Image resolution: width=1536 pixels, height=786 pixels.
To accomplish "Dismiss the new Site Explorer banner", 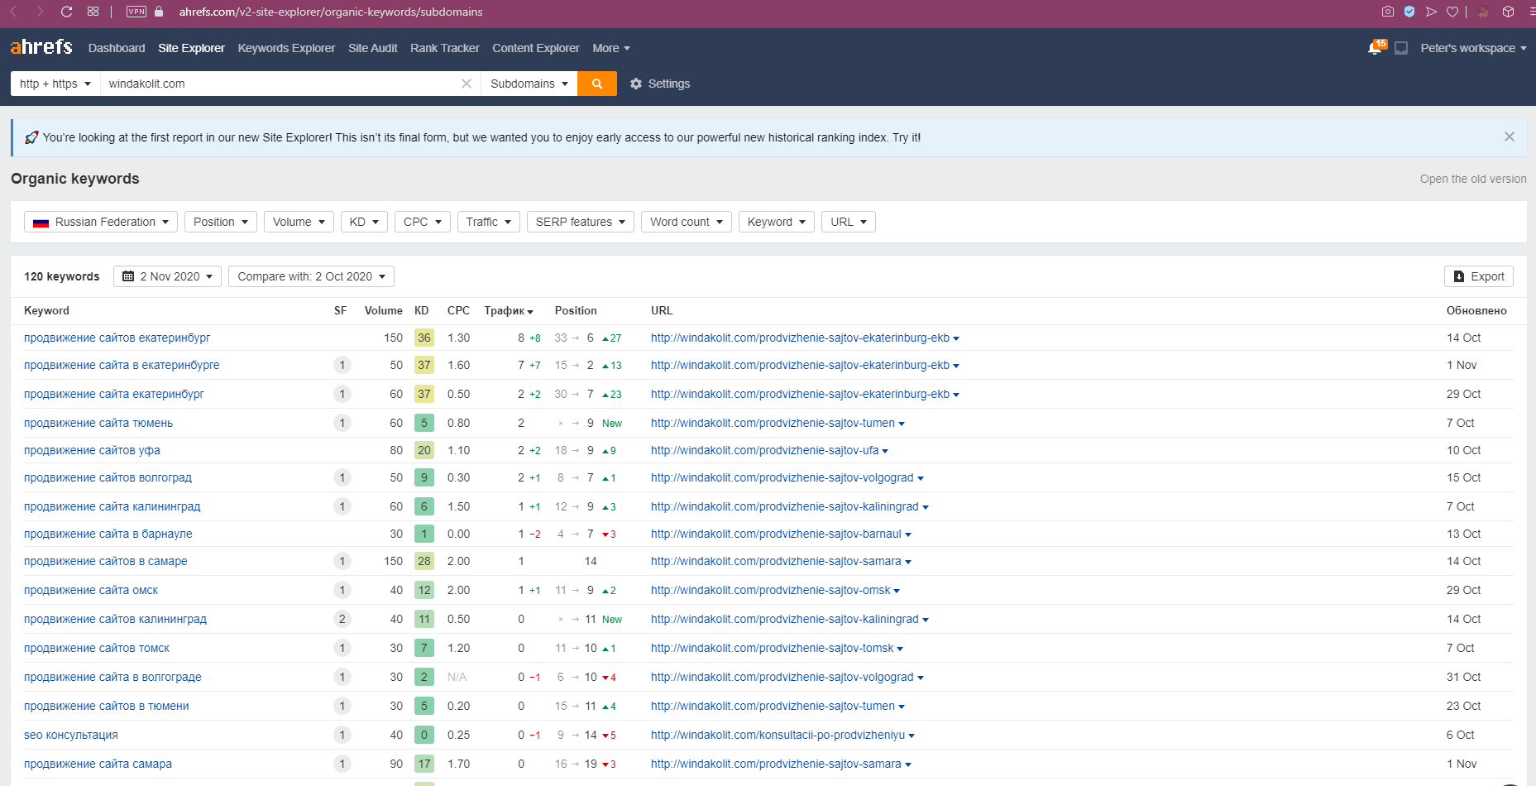I will pos(1510,137).
